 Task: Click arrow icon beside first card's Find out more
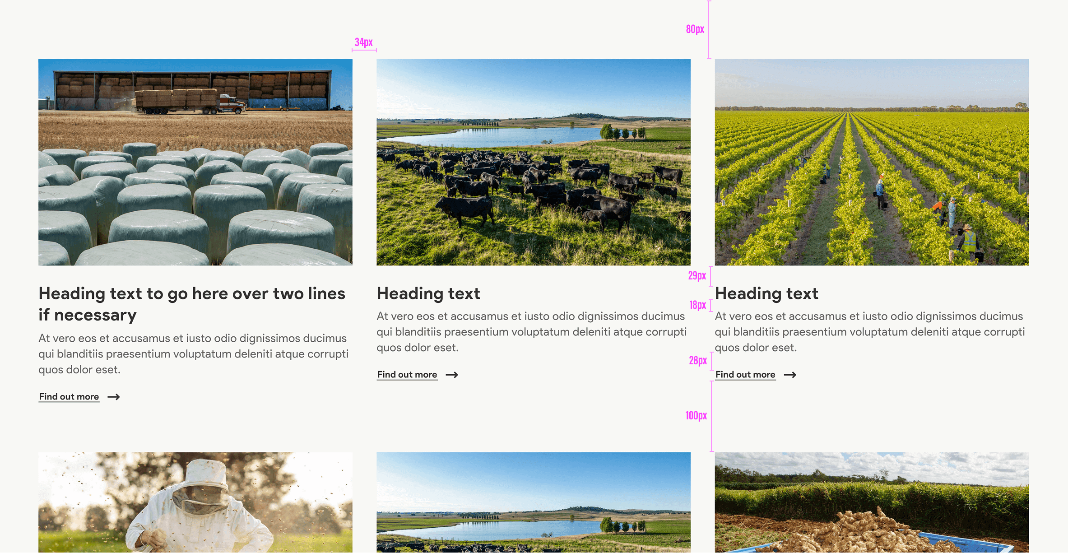click(114, 397)
